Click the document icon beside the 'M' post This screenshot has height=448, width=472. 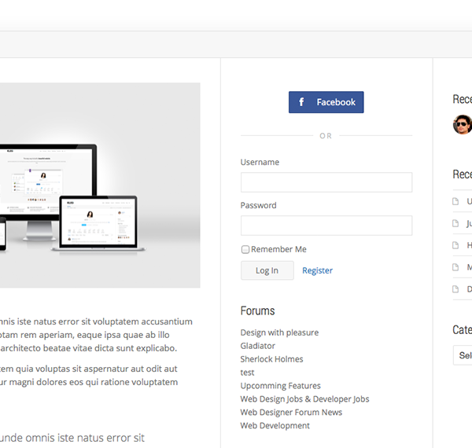456,267
